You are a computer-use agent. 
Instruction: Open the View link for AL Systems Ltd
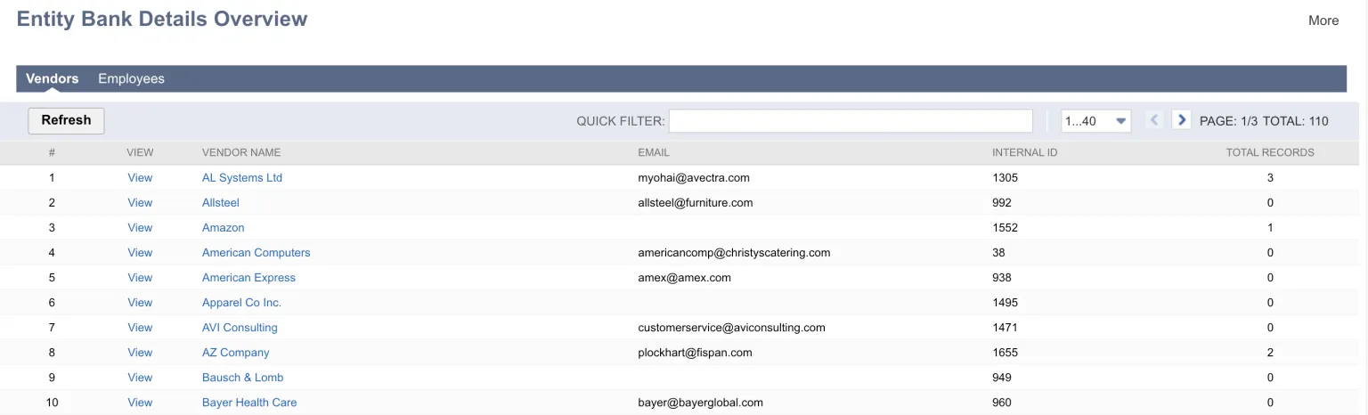point(140,178)
